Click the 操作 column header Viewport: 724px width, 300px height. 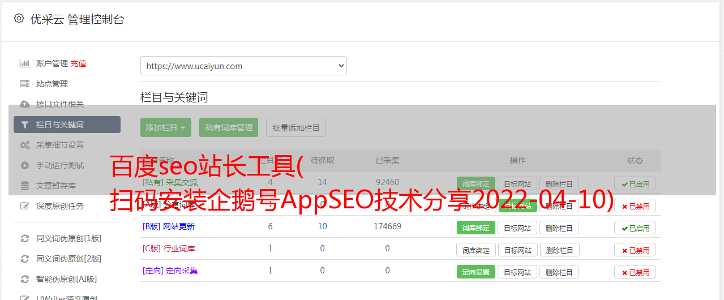517,160
